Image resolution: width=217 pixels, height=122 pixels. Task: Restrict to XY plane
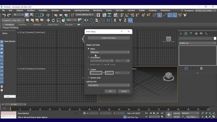click(x=130, y=20)
